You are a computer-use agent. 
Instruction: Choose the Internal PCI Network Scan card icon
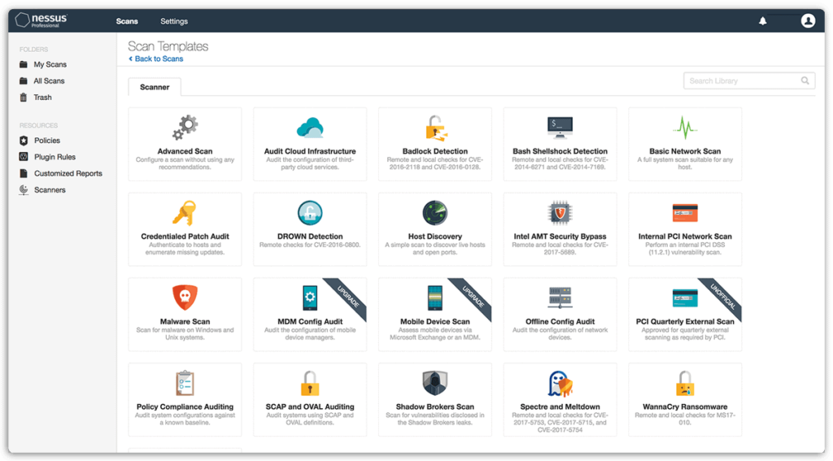[685, 213]
